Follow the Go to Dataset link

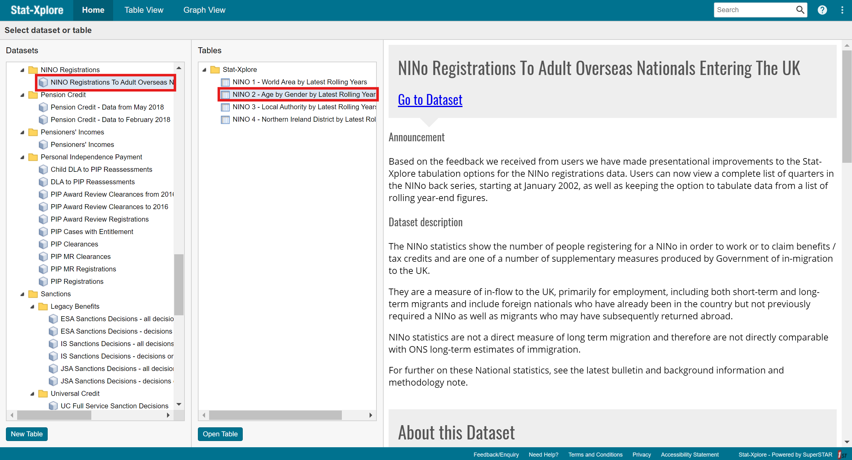point(430,100)
